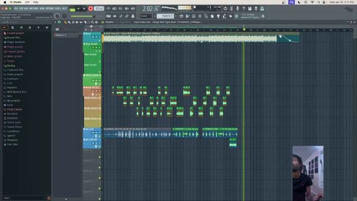
Task: Open the Mixer view icon
Action: tap(200, 16)
